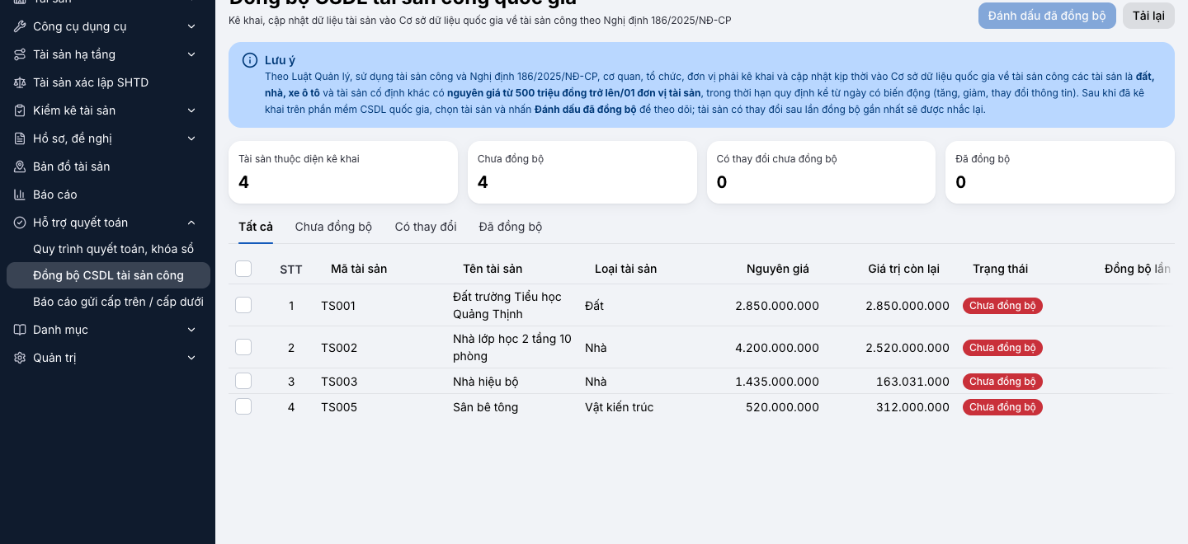The height and width of the screenshot is (544, 1188).
Task: Click the Chưa đồng bộ badge for TS003
Action: click(1002, 382)
